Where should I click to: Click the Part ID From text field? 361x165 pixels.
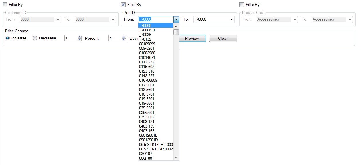[x=156, y=19]
